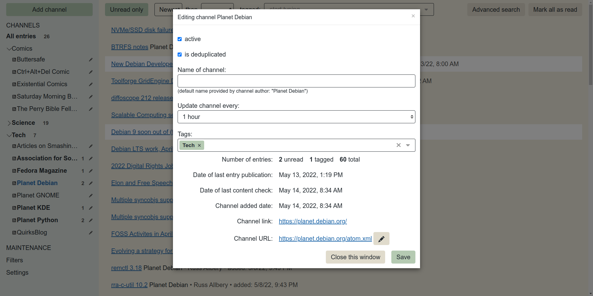
Task: Click the edit pencil for Fedora Magazine
Action: pyautogui.click(x=90, y=171)
